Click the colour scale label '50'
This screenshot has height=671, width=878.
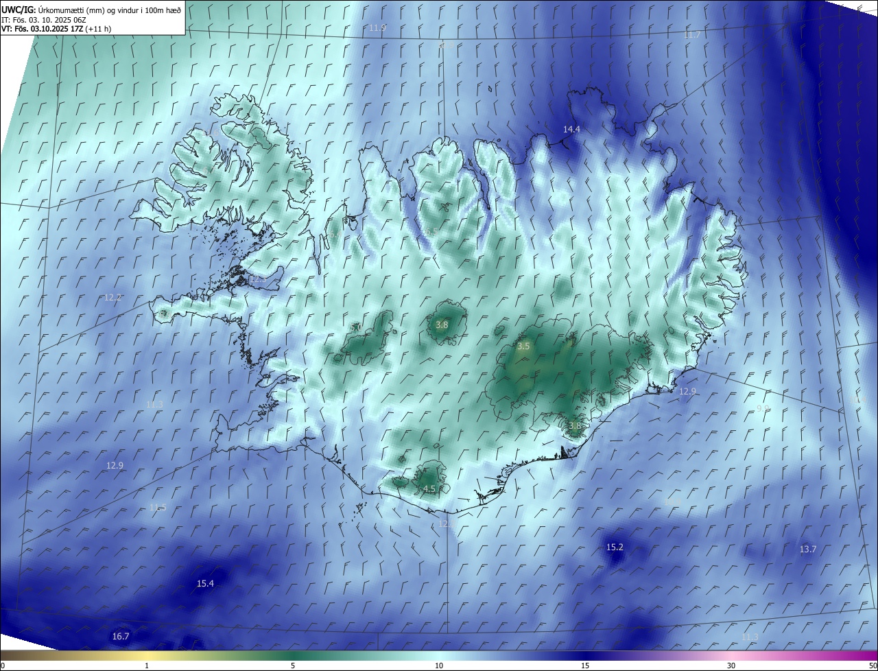point(873,666)
